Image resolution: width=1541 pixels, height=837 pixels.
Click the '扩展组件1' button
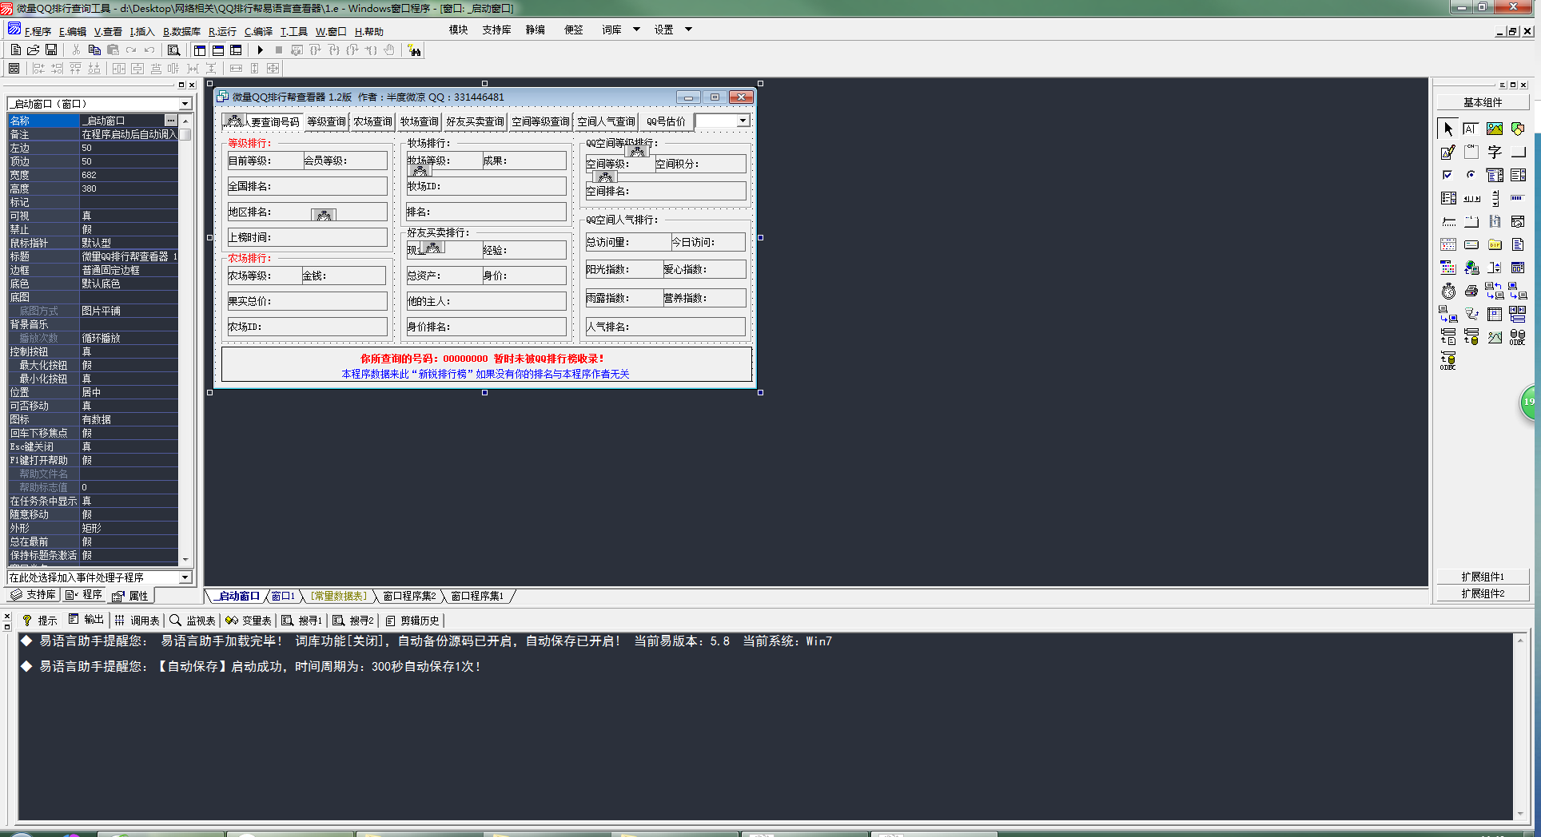pyautogui.click(x=1483, y=577)
